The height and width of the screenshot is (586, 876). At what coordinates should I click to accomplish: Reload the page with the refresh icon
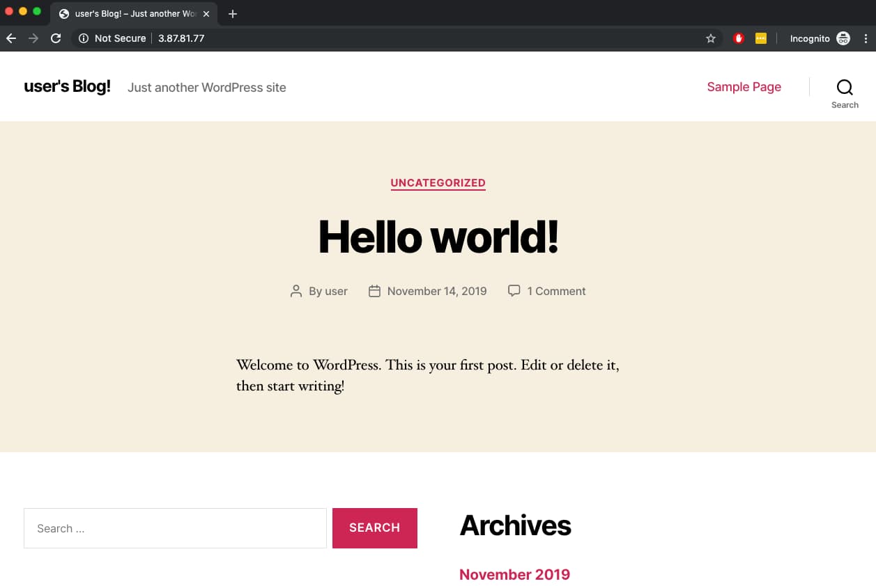click(x=56, y=38)
